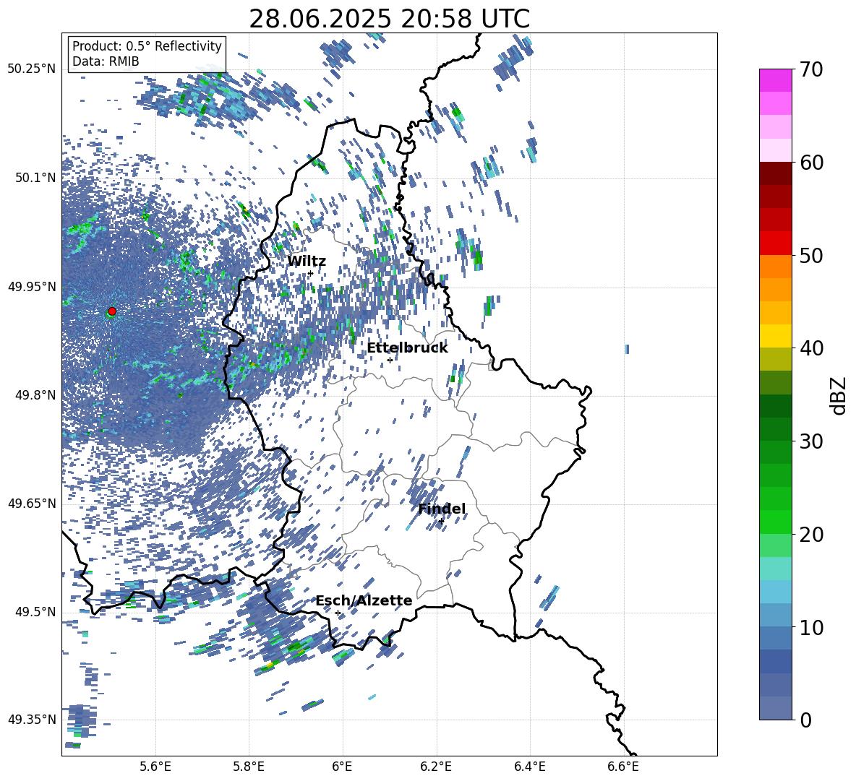
Task: Pick the bright red colorbar swatch above 50
Action: [775, 243]
